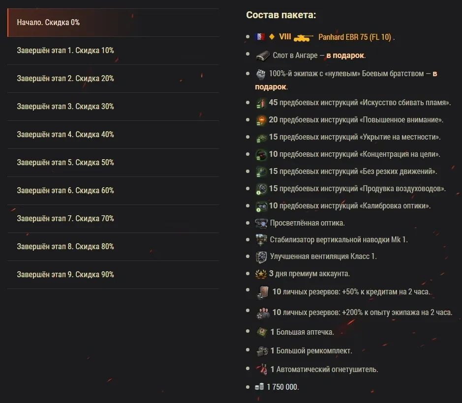
Task: Click the coated optics equipment icon
Action: 261,223
